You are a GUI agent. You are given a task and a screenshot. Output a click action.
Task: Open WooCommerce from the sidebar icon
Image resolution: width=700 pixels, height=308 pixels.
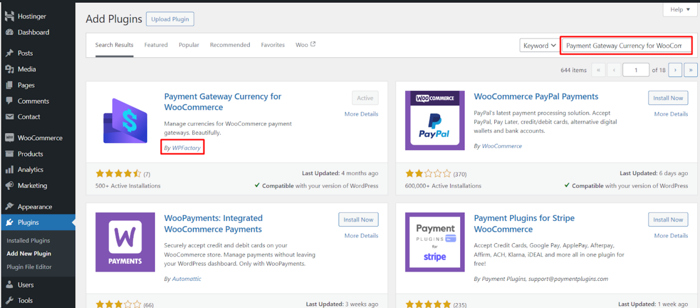click(x=10, y=138)
